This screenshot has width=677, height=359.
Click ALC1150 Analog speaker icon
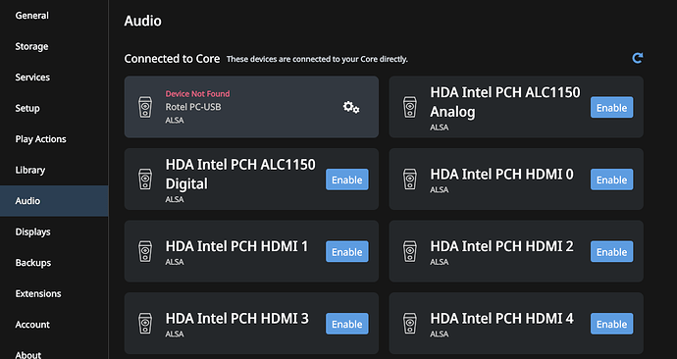click(x=410, y=108)
